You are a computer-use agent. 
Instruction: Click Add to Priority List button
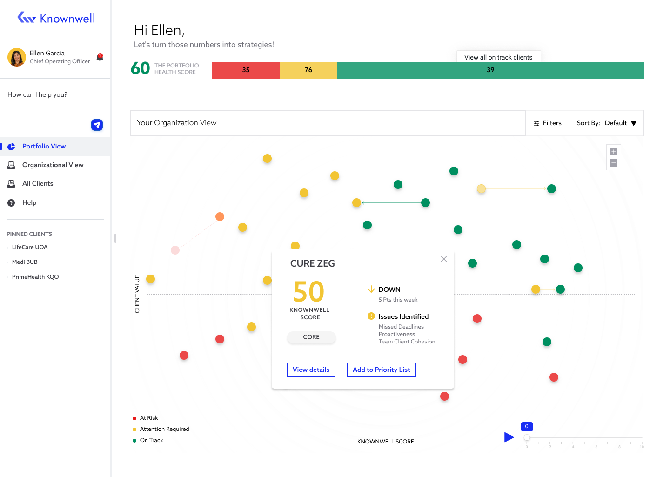(382, 370)
